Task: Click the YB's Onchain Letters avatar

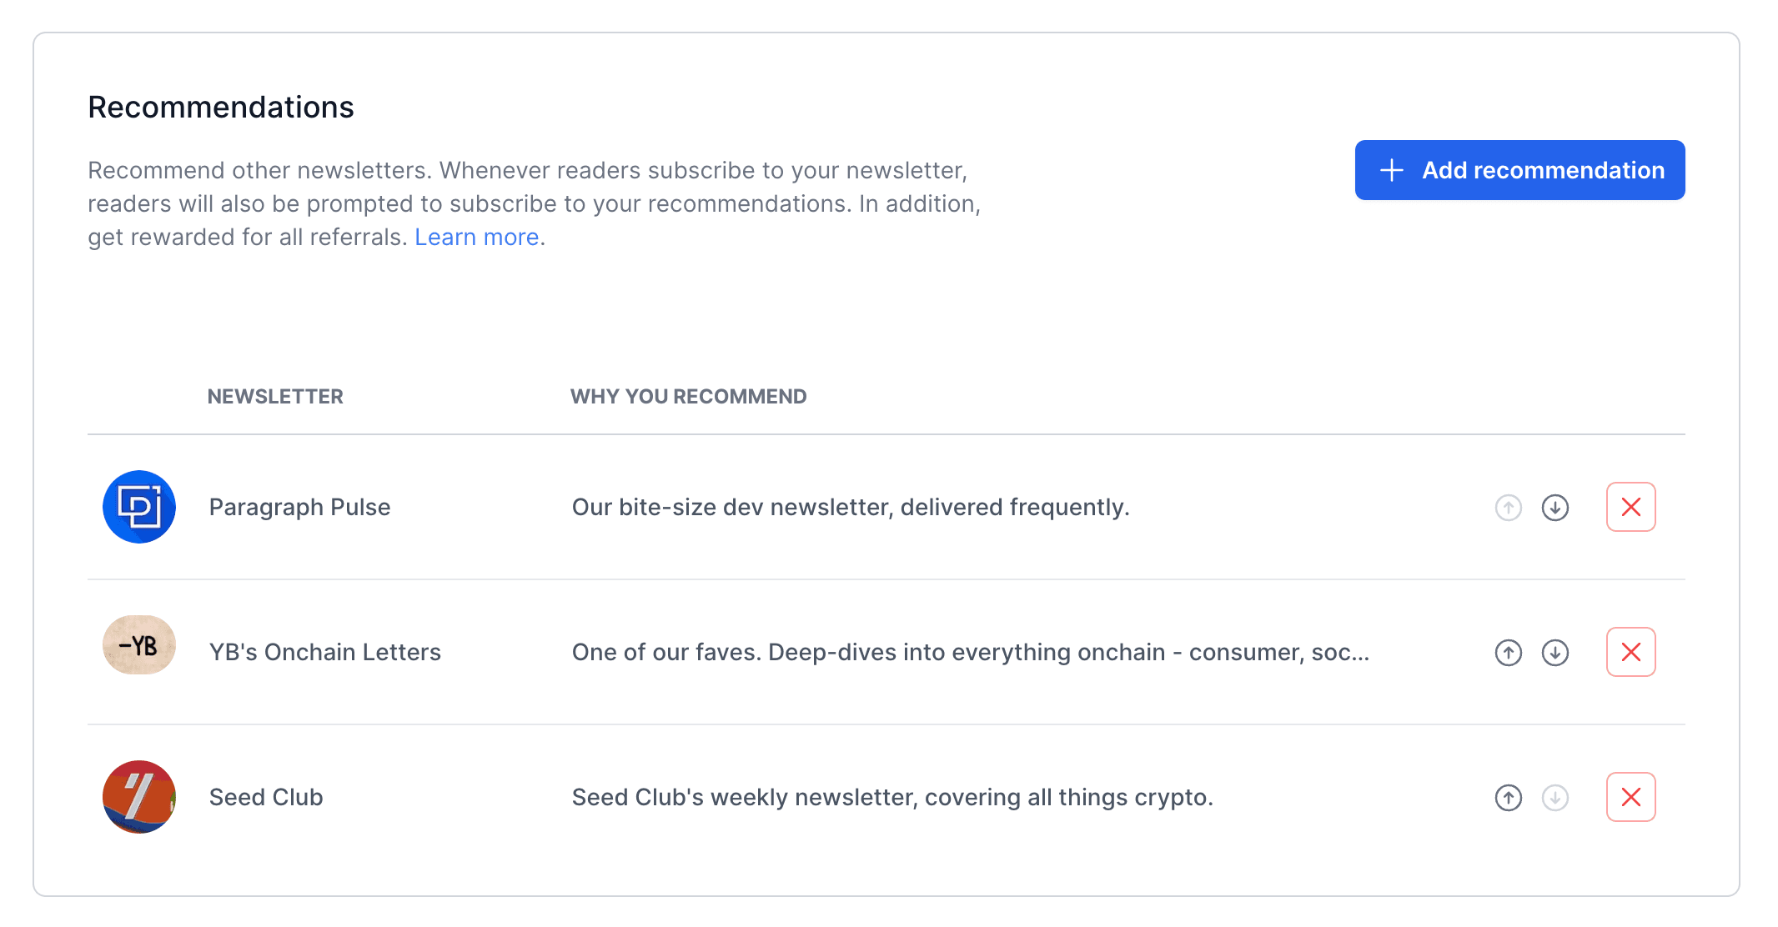Action: tap(139, 645)
